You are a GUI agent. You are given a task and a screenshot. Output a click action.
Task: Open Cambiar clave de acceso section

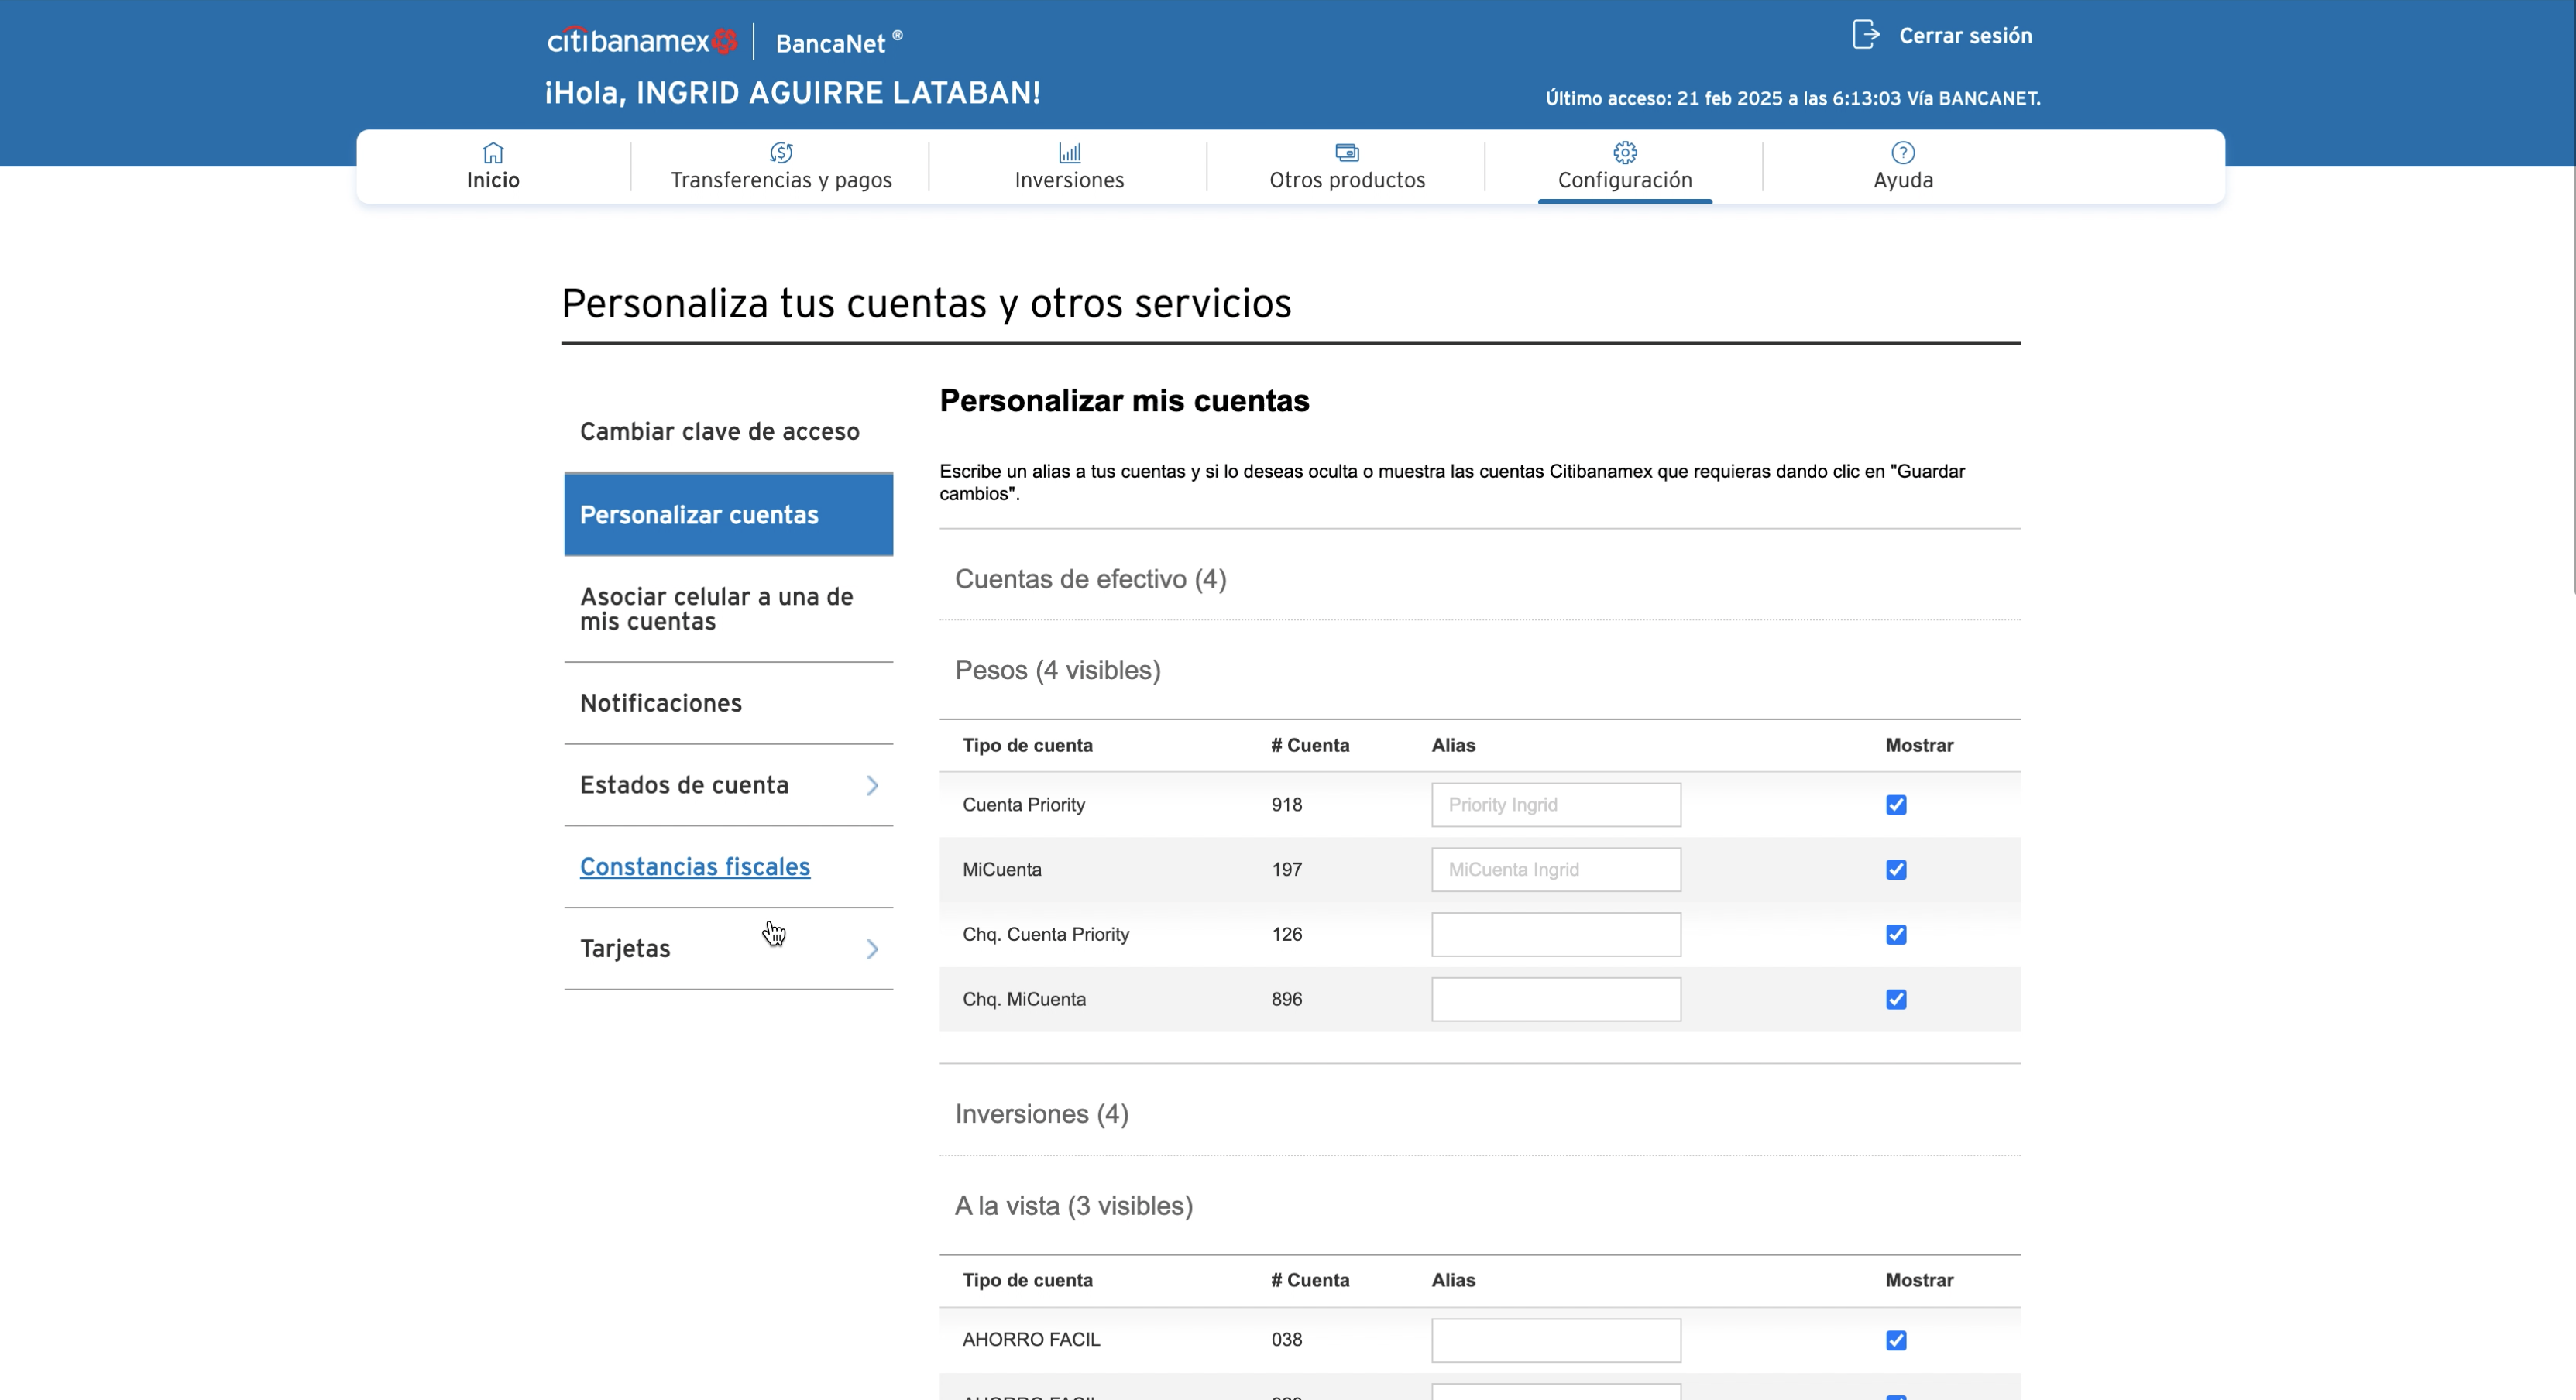coord(719,431)
